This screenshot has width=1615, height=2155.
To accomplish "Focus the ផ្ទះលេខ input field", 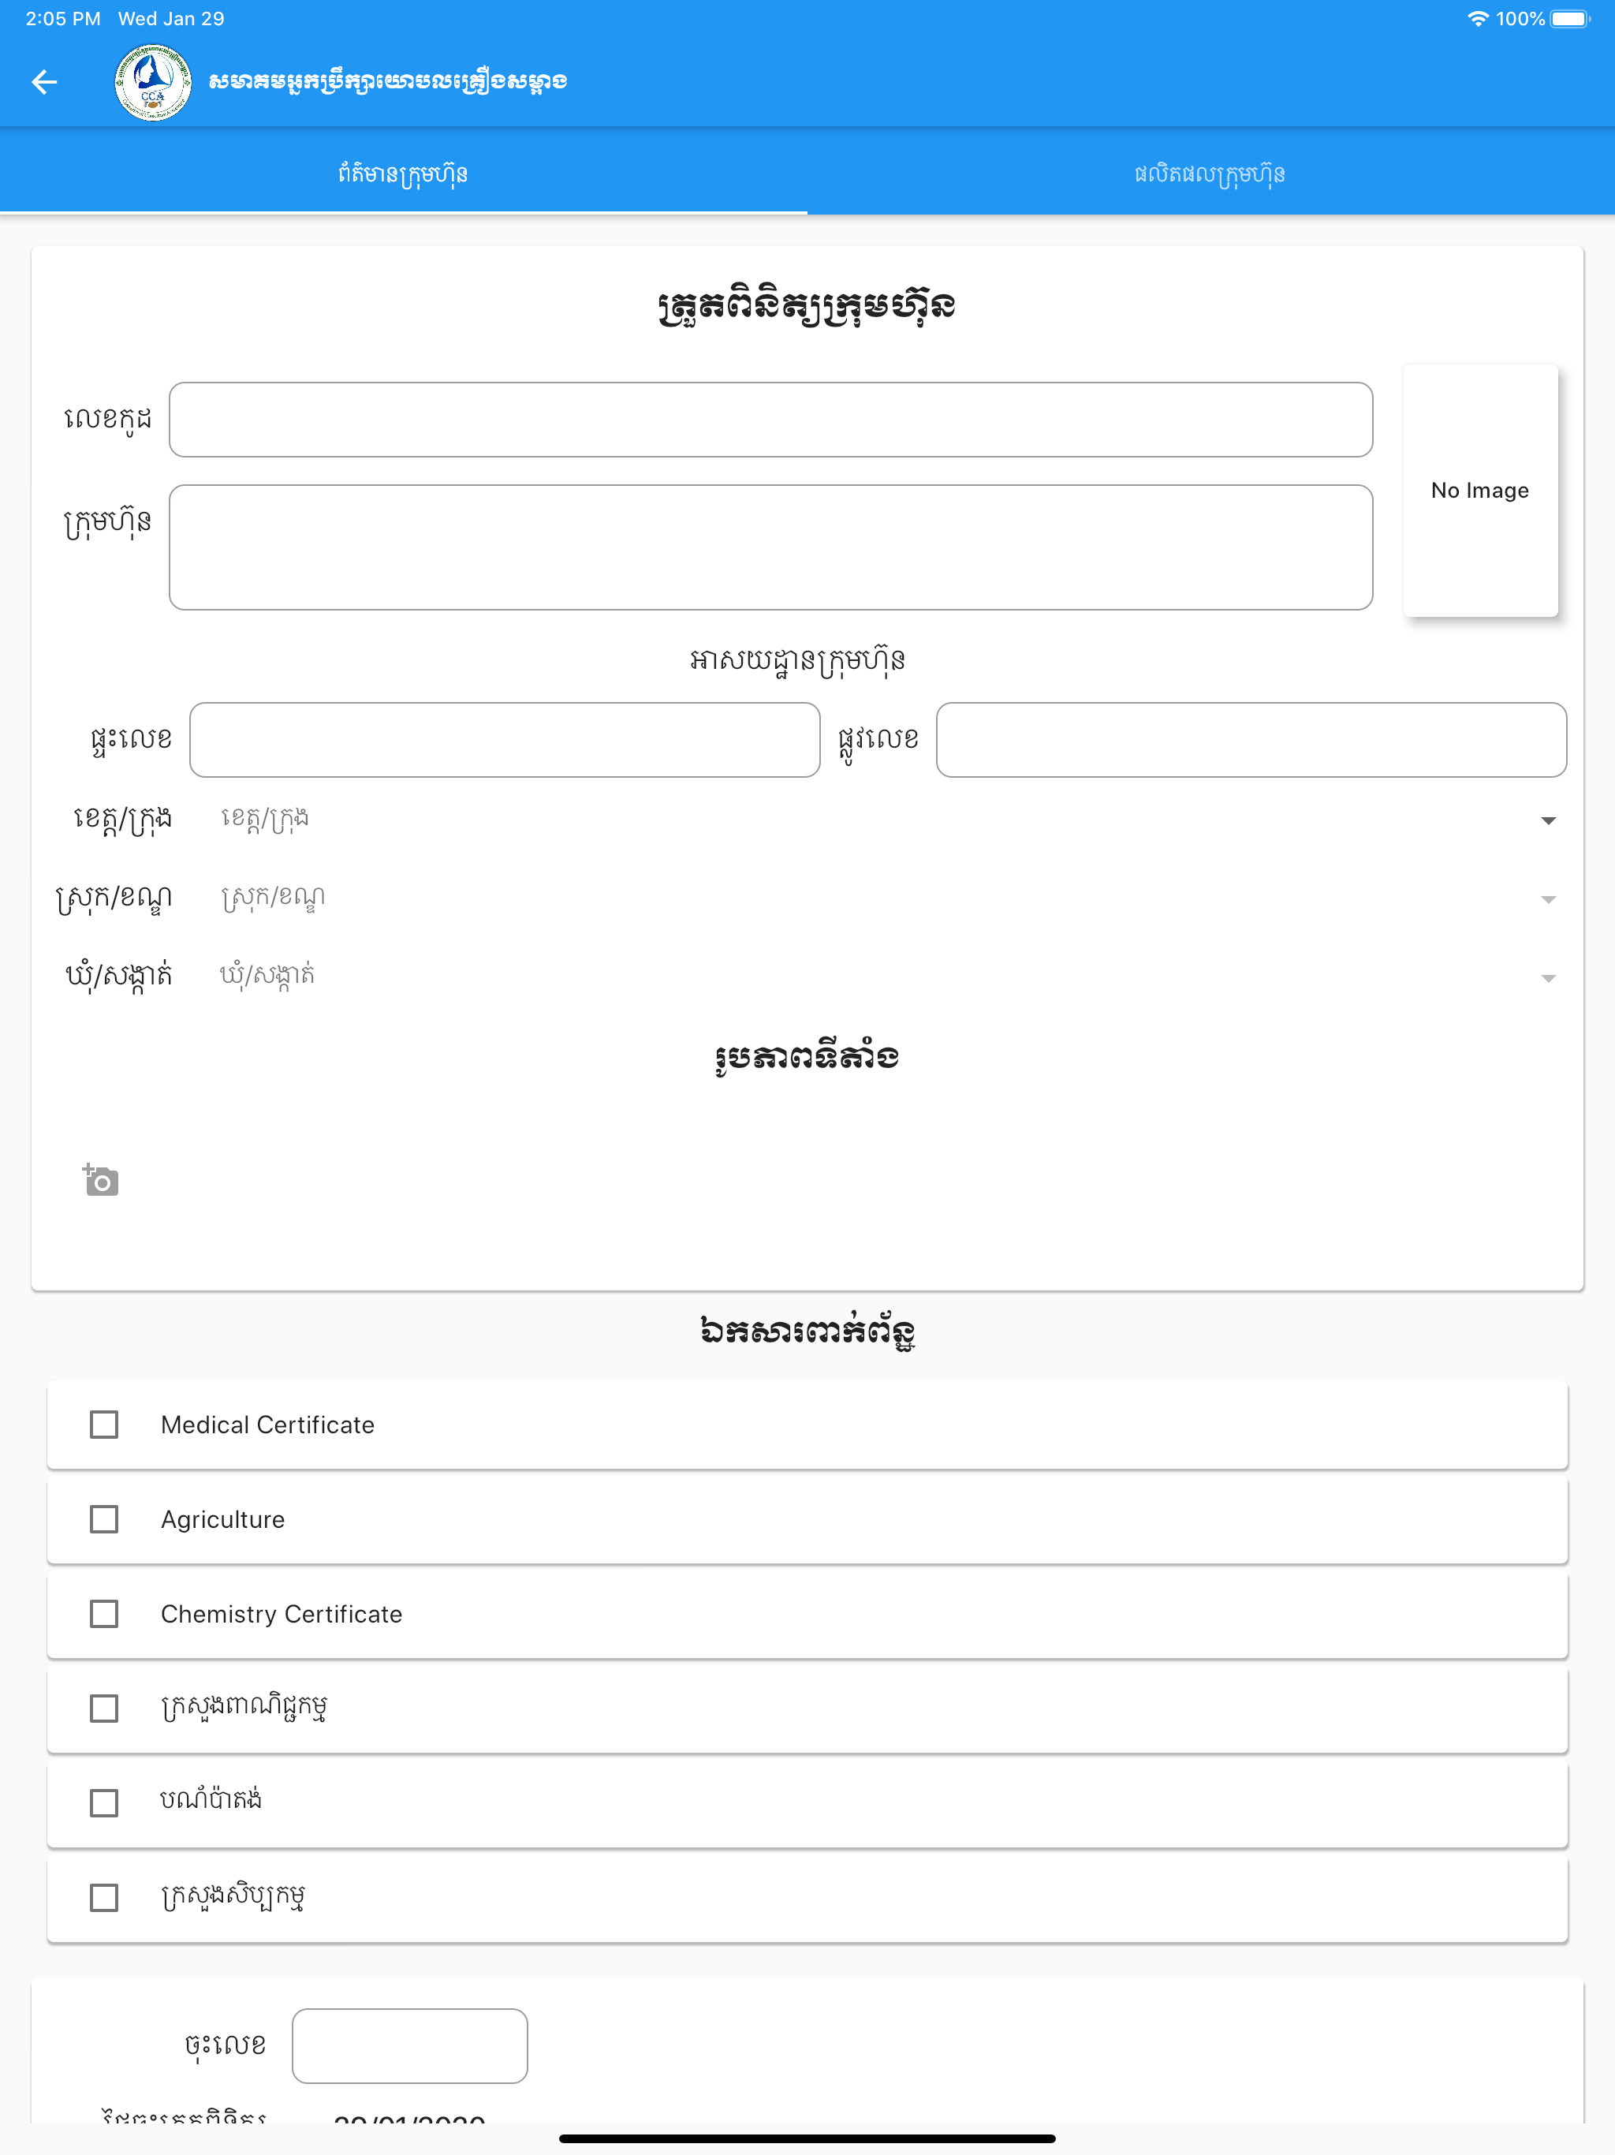I will pyautogui.click(x=505, y=739).
